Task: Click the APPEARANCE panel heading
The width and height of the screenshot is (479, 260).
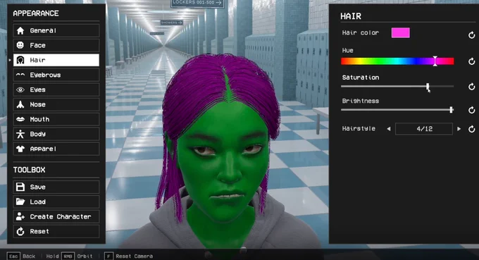Action: 36,13
